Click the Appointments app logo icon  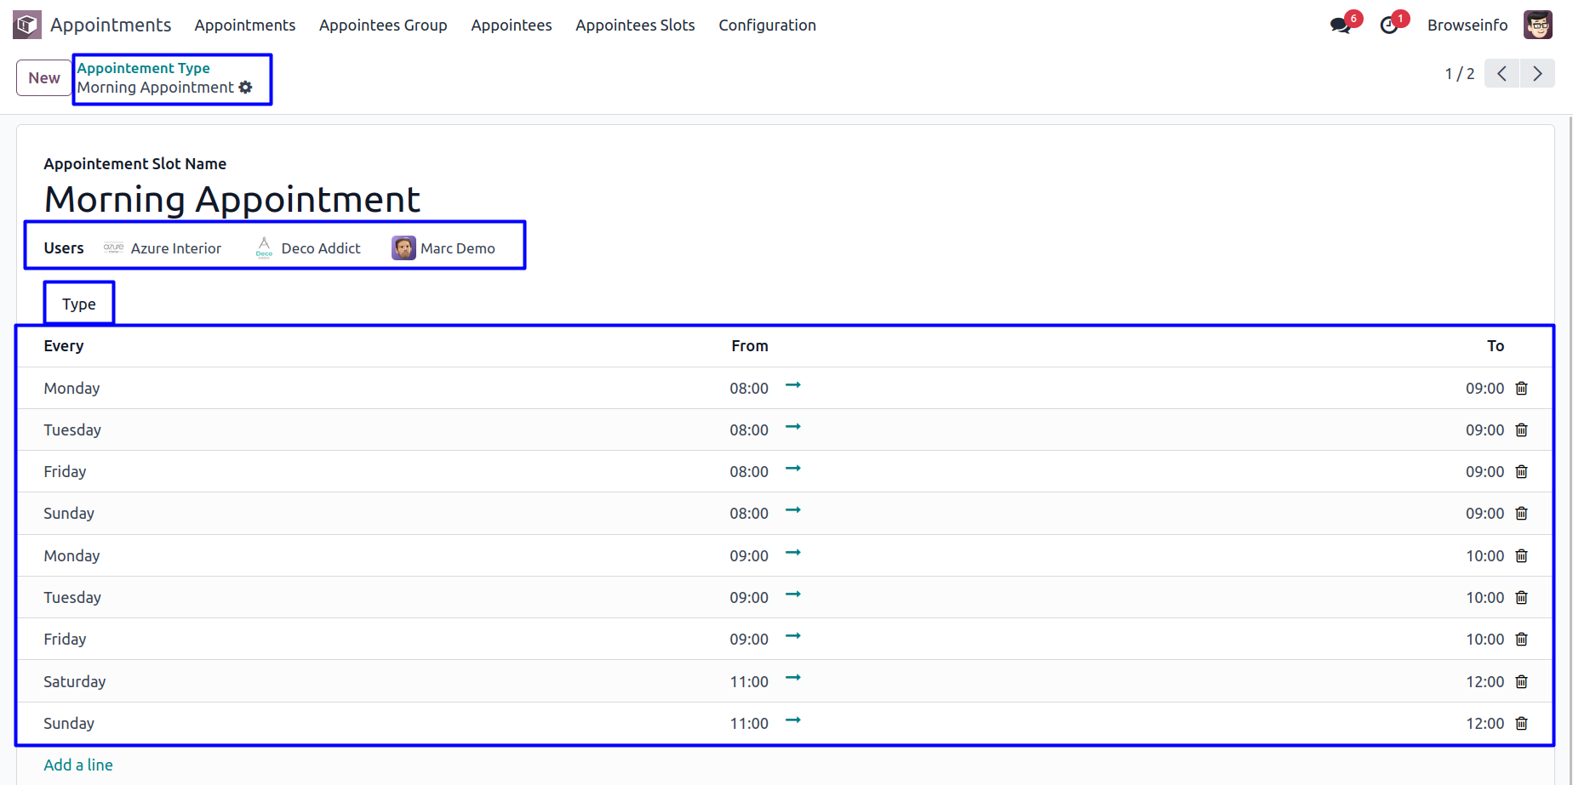click(x=27, y=25)
